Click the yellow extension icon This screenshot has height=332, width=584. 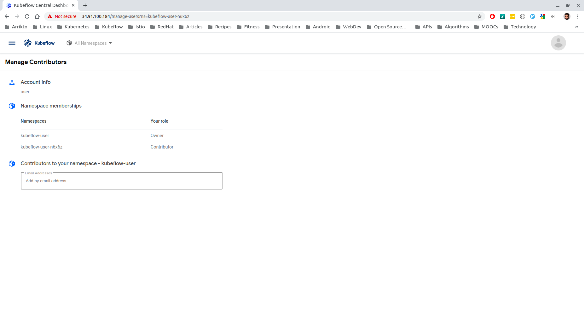click(512, 16)
